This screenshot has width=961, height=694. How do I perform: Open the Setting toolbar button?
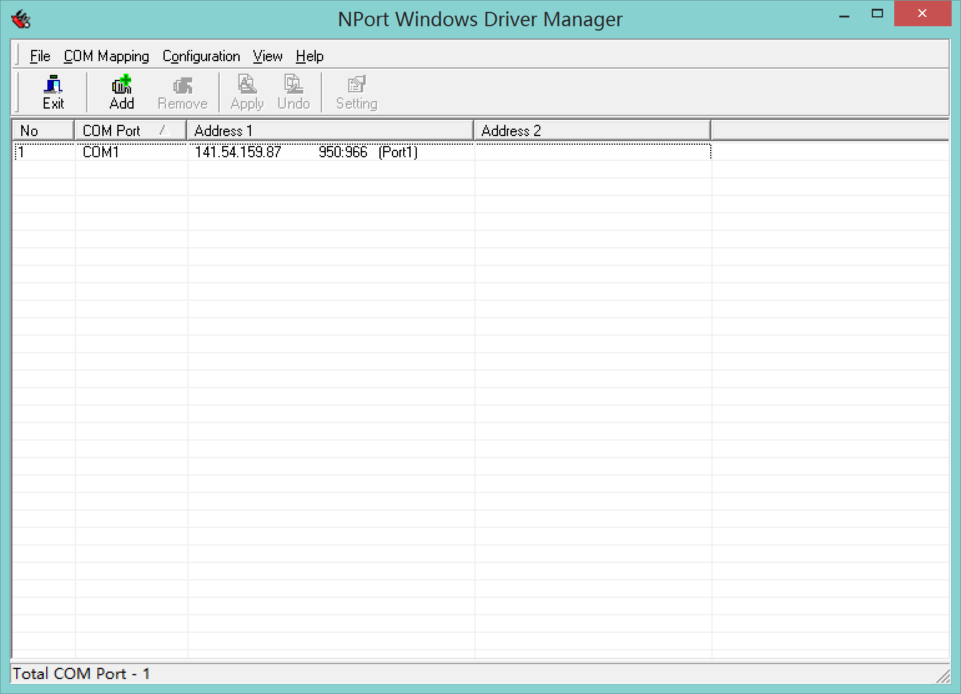[x=356, y=92]
